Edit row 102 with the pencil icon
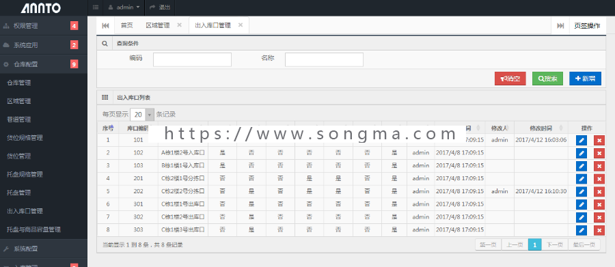 582,153
